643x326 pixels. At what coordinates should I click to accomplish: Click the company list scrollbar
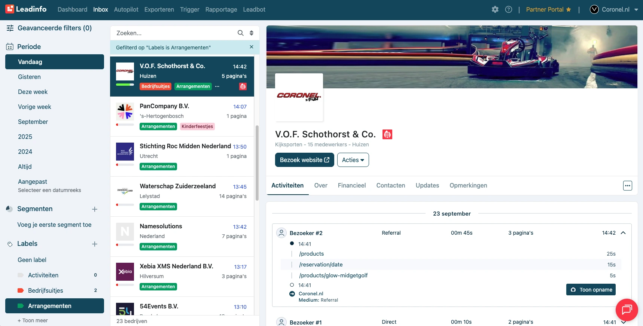(257, 163)
